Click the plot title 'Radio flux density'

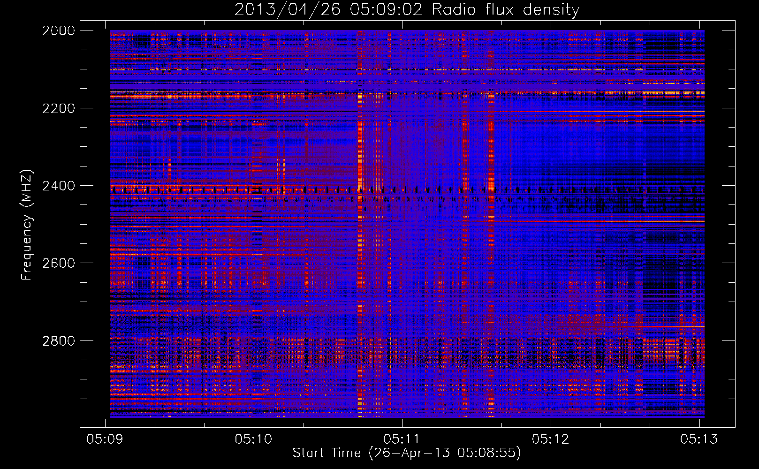click(506, 10)
